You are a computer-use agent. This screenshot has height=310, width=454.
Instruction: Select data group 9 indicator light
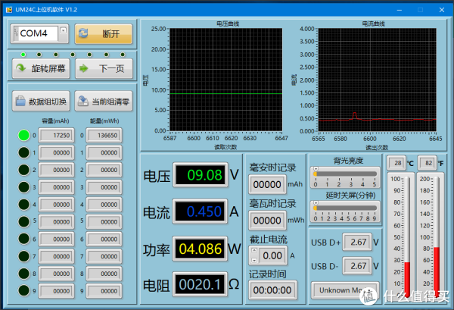click(x=23, y=290)
